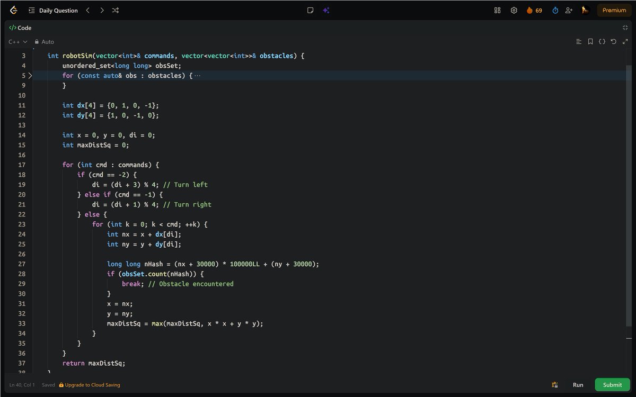Open the problem list panel icon
The width and height of the screenshot is (636, 397).
point(31,10)
